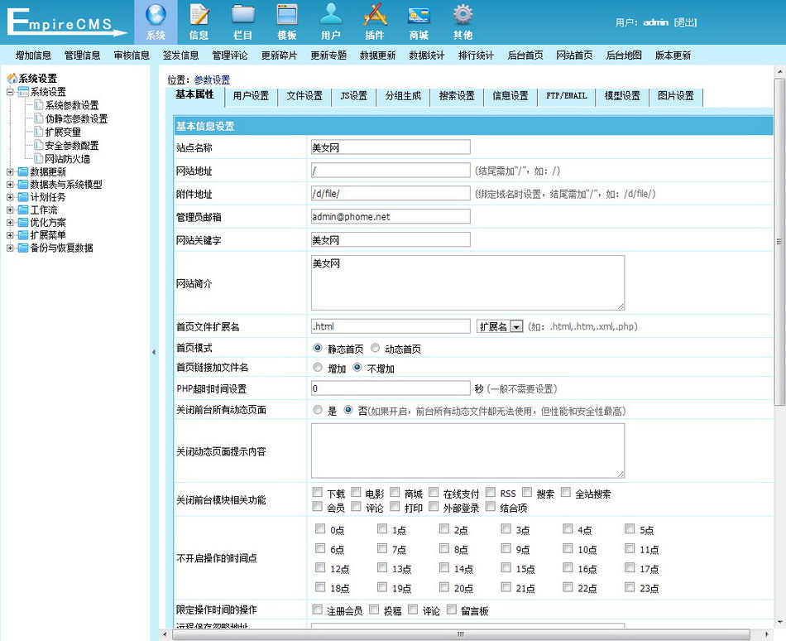Click page icon next to 系统参数设置

[x=39, y=105]
